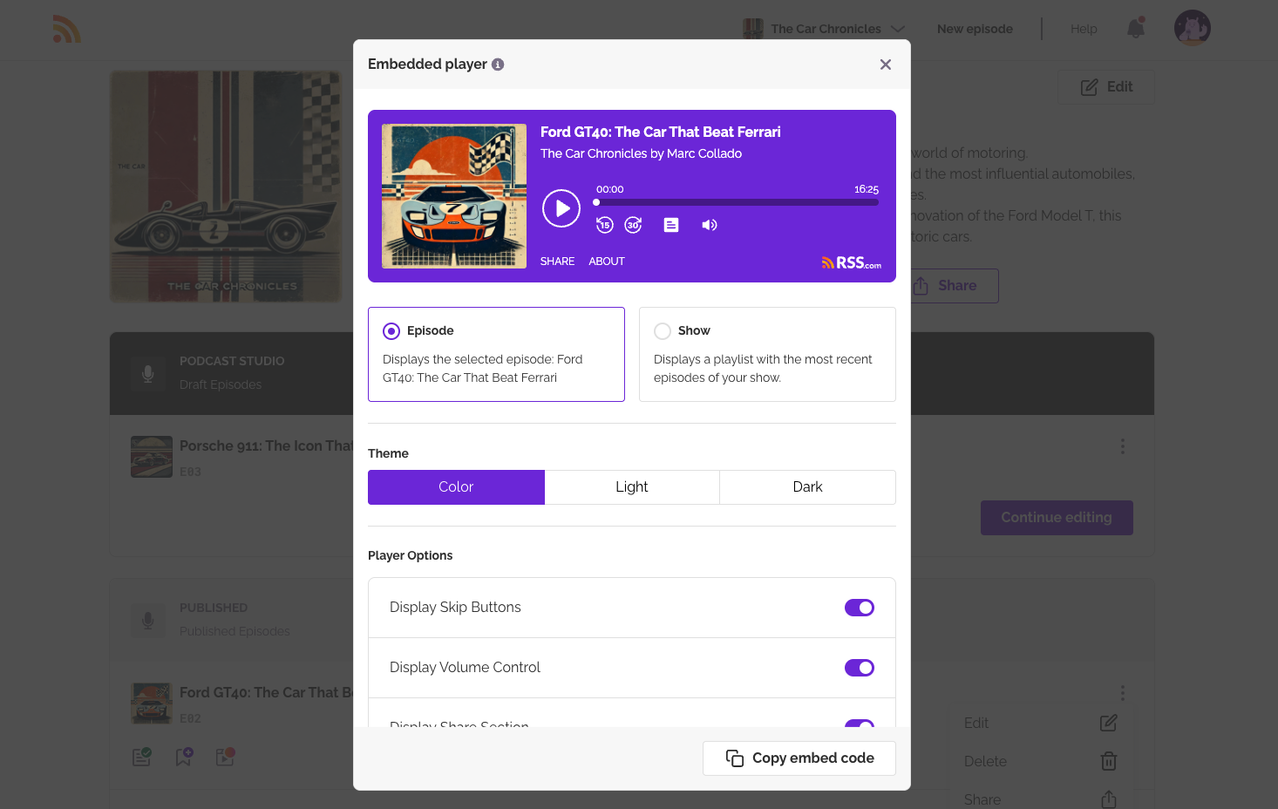
Task: Click the Published episodes microphone icon
Action: (148, 620)
